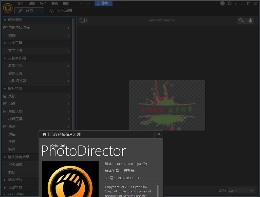The height and width of the screenshot is (197, 260).
Task: Click the 导出 export button
Action: click(x=103, y=3)
